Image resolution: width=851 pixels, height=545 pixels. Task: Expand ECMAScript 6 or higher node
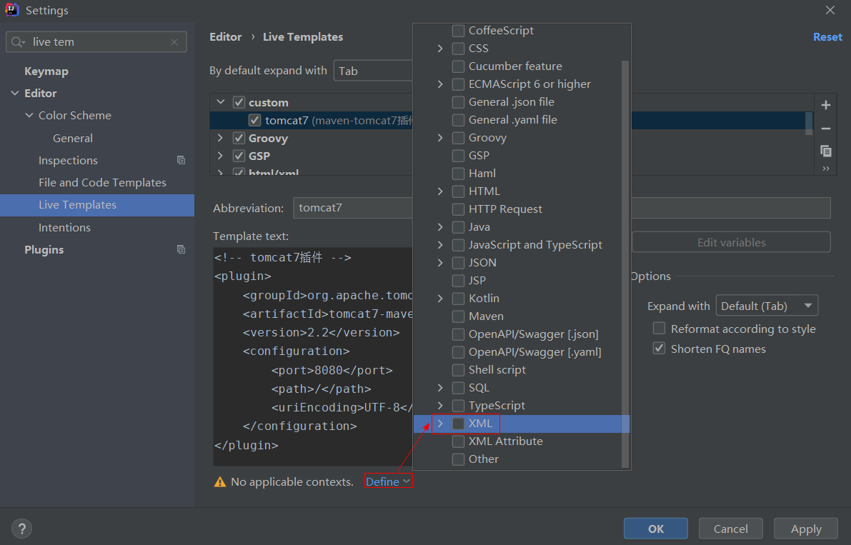440,84
